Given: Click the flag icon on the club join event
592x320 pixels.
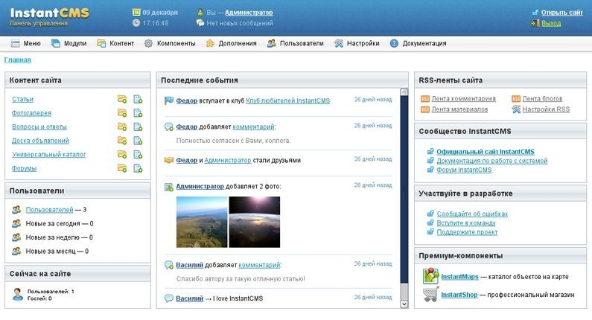Looking at the screenshot, I should [169, 100].
